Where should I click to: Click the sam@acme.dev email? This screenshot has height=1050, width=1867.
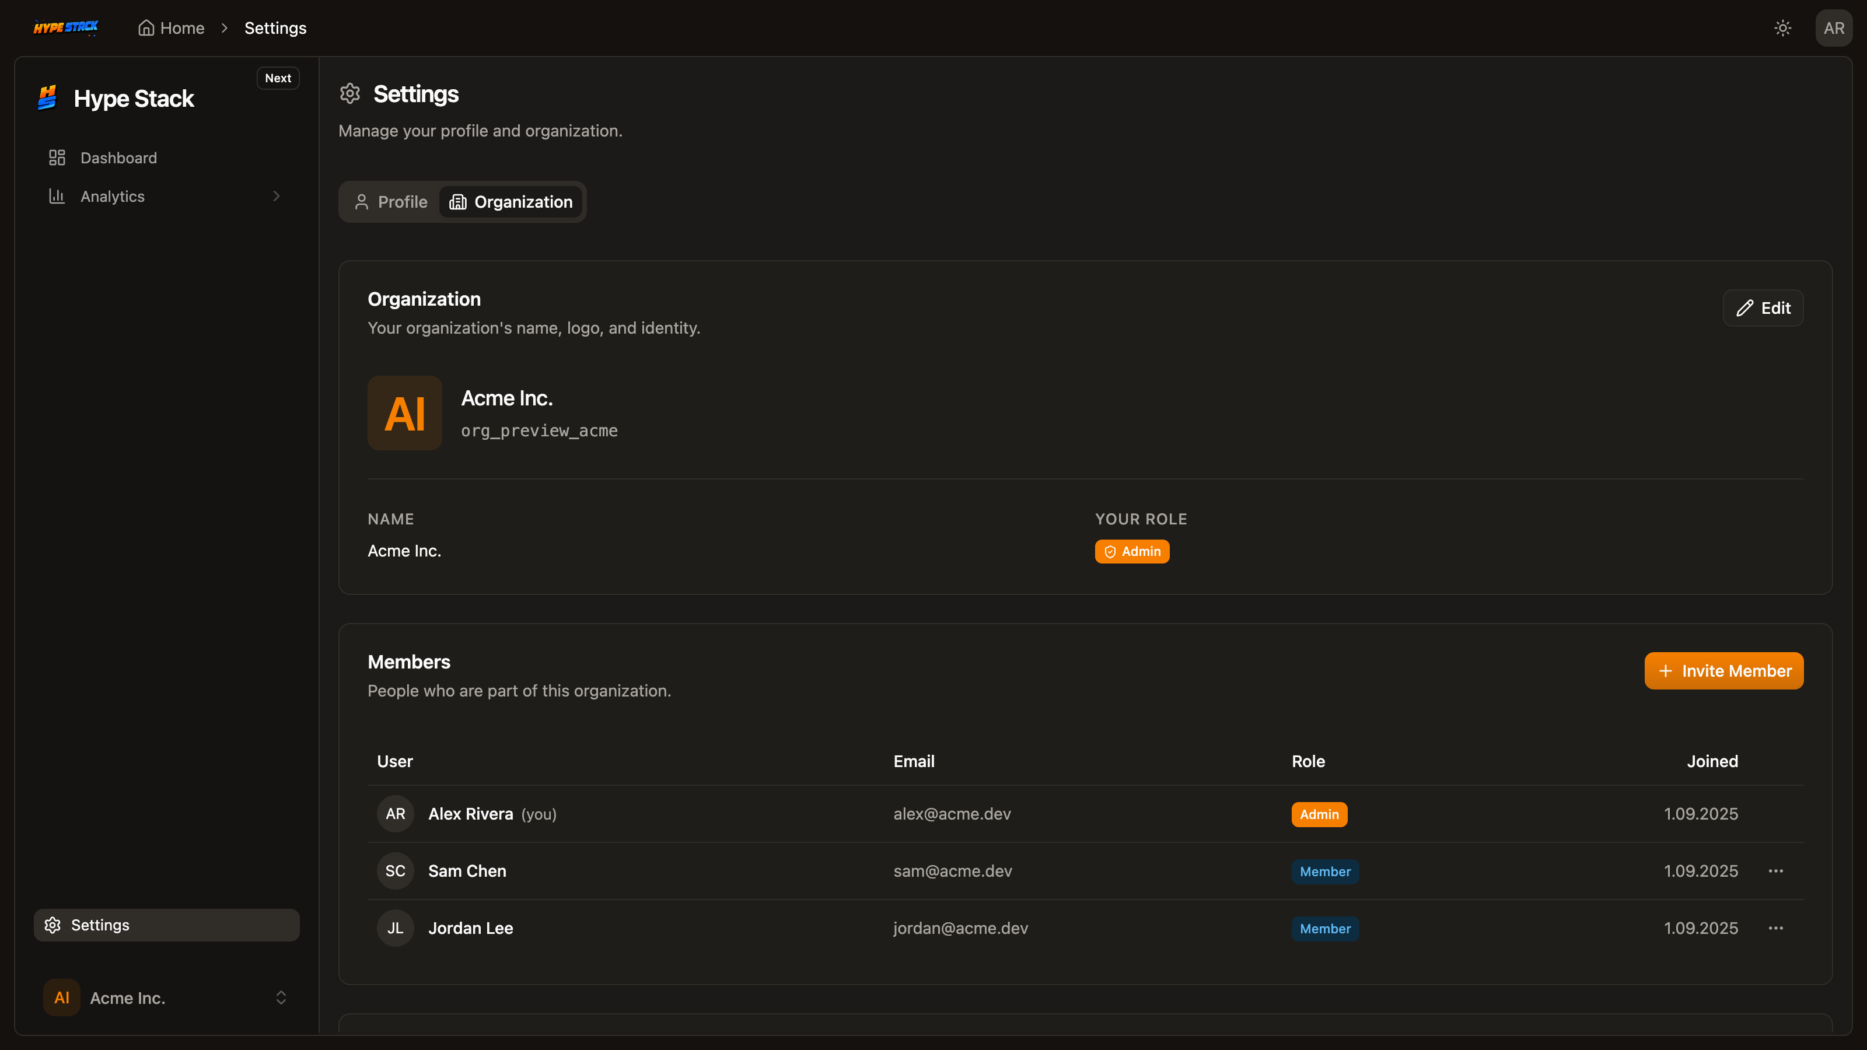[x=952, y=871]
